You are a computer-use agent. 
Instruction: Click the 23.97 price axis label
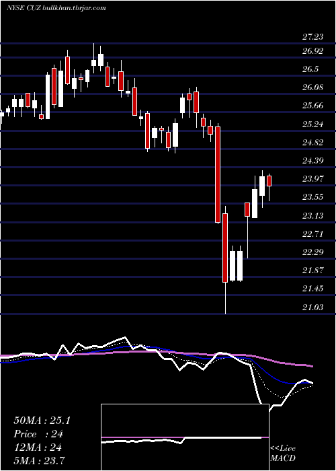pyautogui.click(x=313, y=179)
